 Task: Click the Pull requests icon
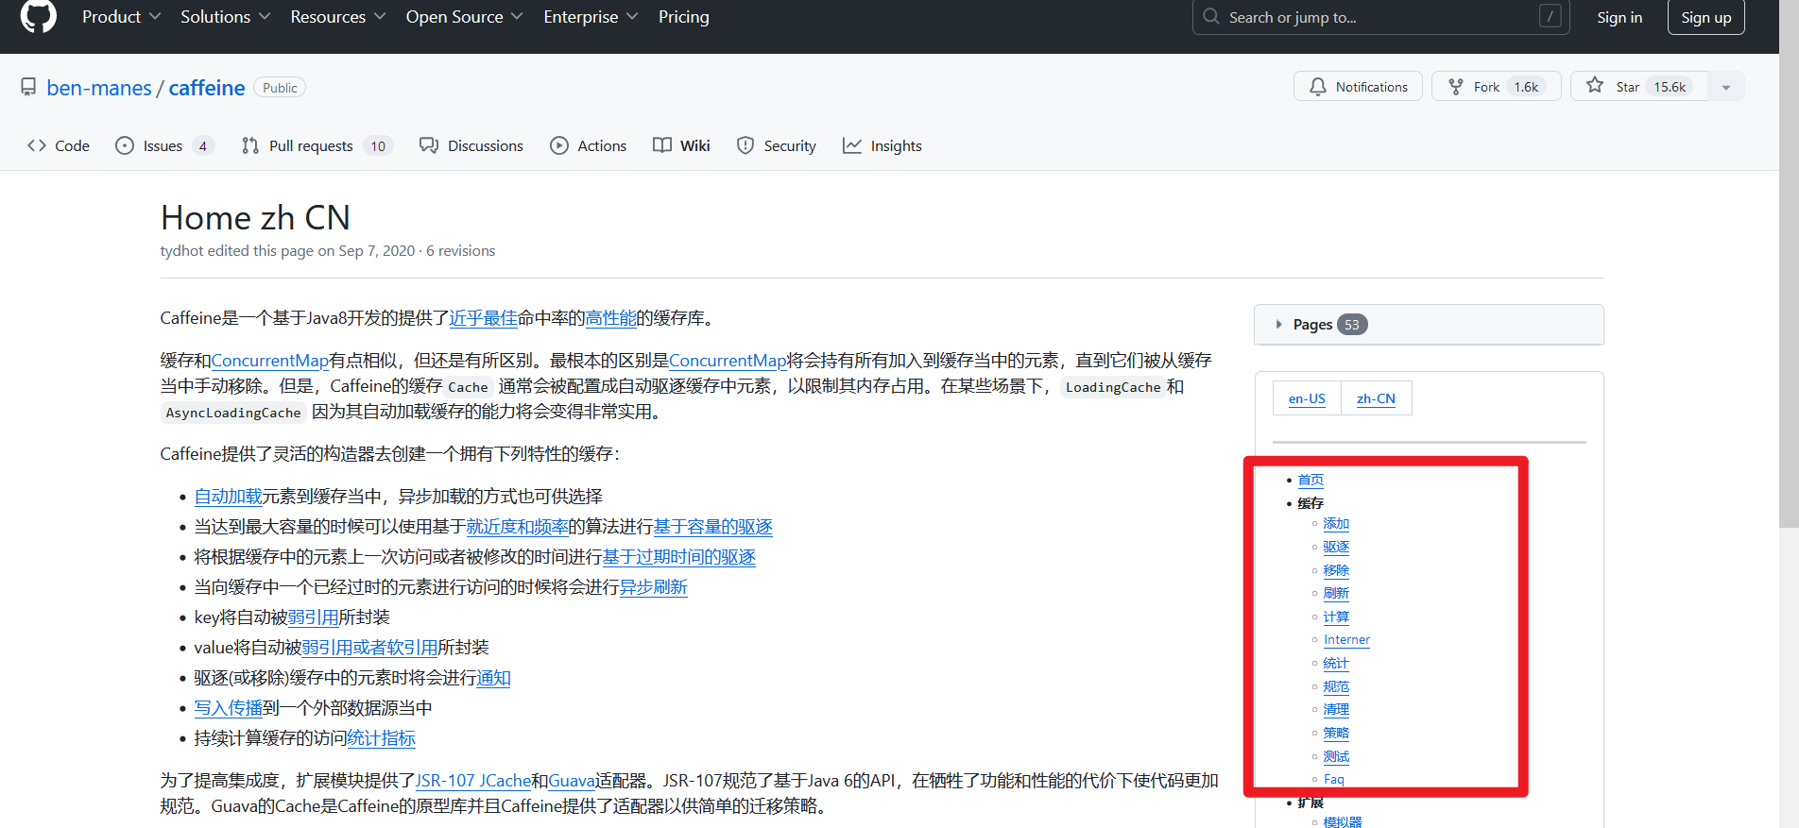click(250, 145)
